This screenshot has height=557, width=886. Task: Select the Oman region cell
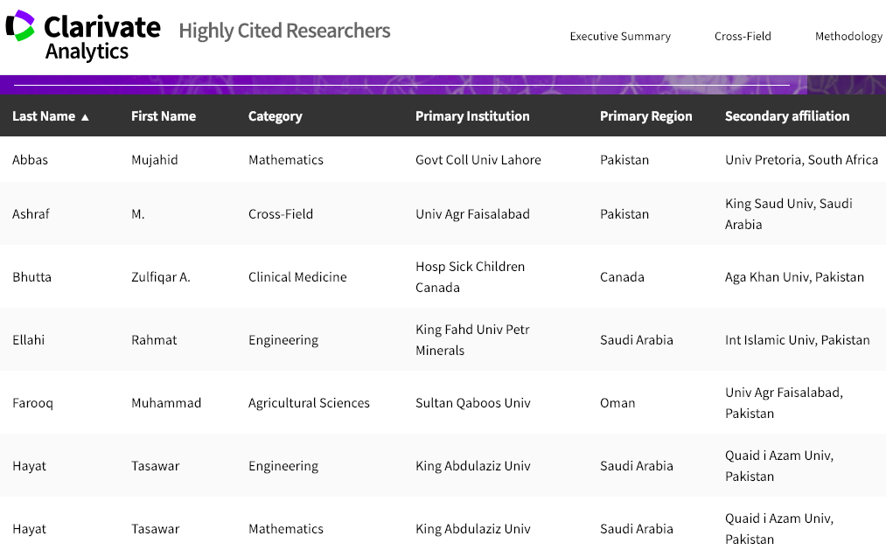617,403
